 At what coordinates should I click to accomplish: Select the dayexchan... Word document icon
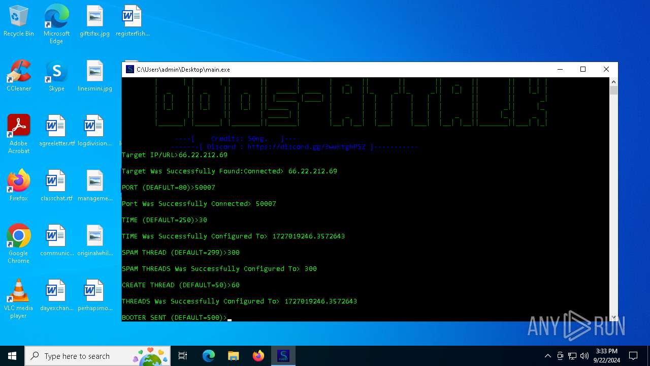(56, 296)
